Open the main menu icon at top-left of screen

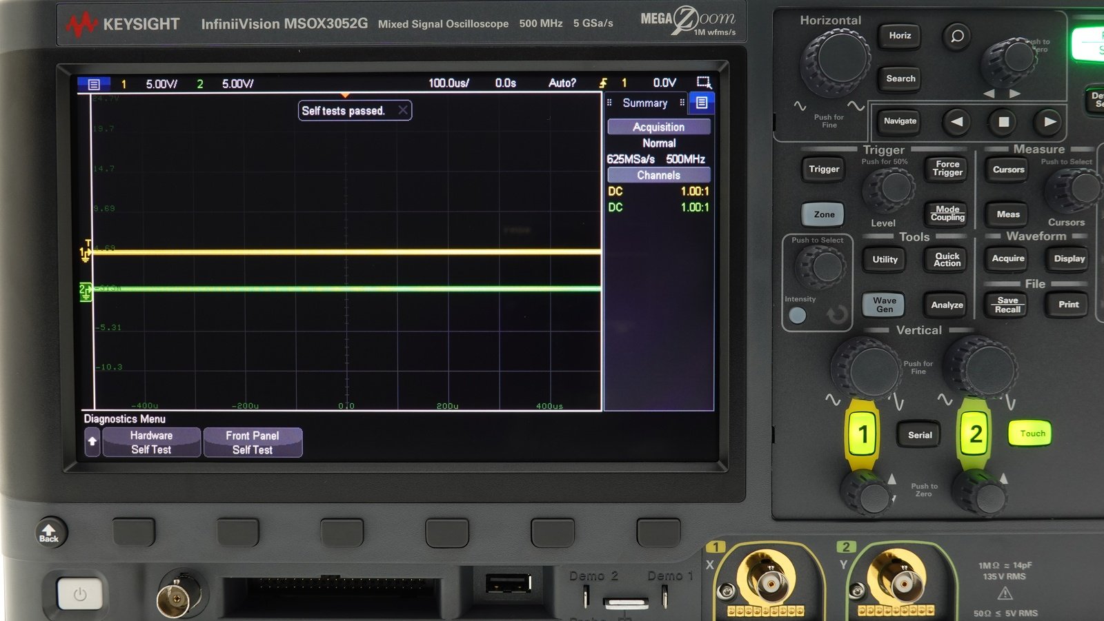point(94,84)
